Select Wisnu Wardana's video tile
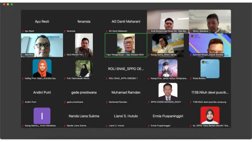The image size is (252, 142). pos(210,21)
